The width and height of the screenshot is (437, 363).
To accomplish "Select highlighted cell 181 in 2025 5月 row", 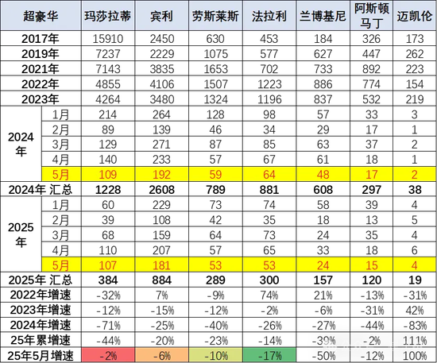I will pyautogui.click(x=161, y=265).
